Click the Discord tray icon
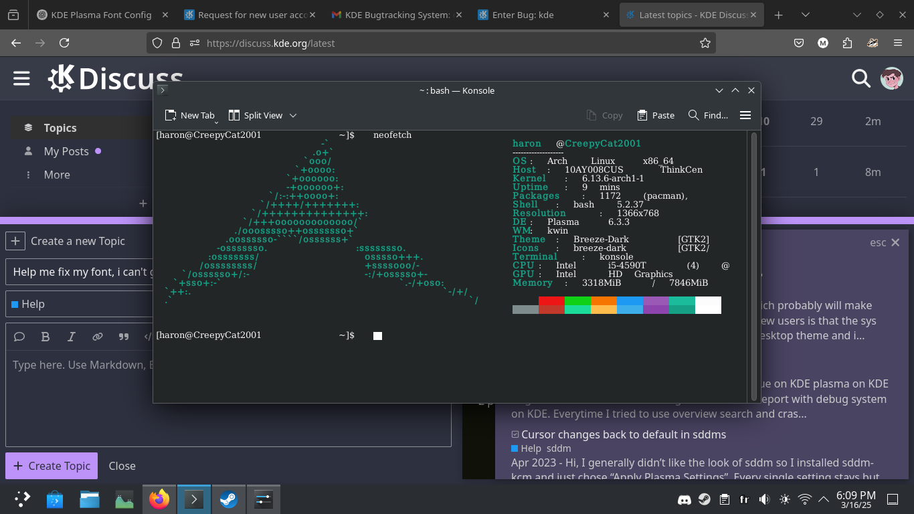The height and width of the screenshot is (514, 914). click(x=684, y=499)
